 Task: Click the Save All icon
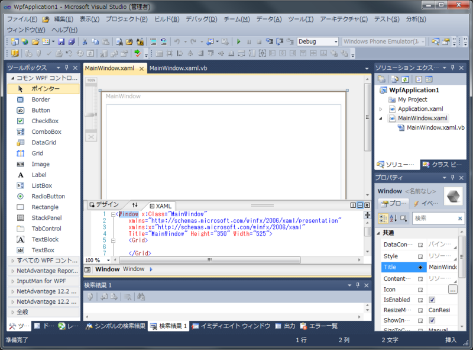pos(71,41)
